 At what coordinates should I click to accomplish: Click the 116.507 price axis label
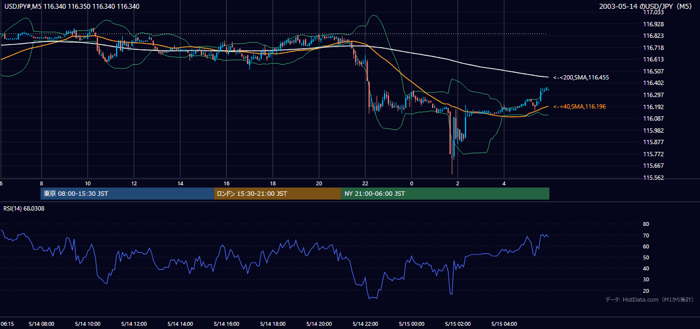pos(652,71)
